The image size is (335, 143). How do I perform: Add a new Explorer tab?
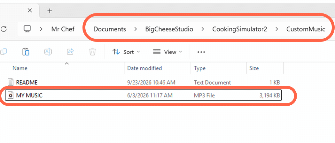coord(50,11)
